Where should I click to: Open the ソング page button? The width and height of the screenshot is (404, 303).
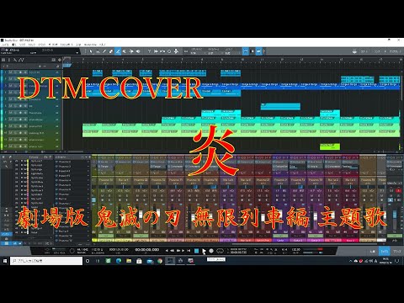click(x=377, y=51)
